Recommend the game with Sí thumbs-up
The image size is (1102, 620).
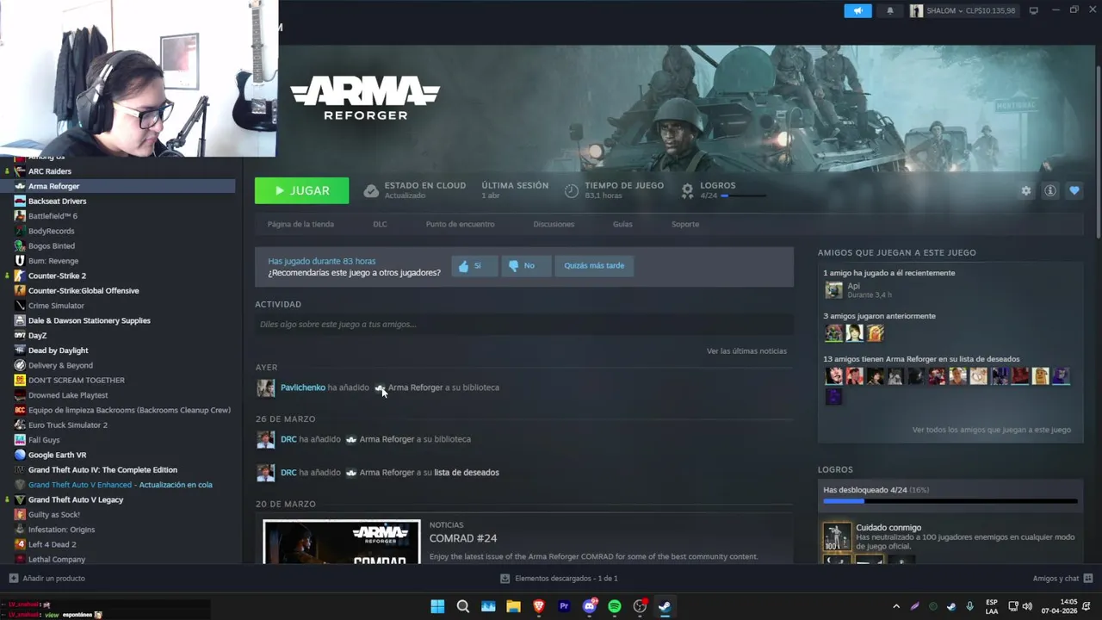pyautogui.click(x=474, y=265)
